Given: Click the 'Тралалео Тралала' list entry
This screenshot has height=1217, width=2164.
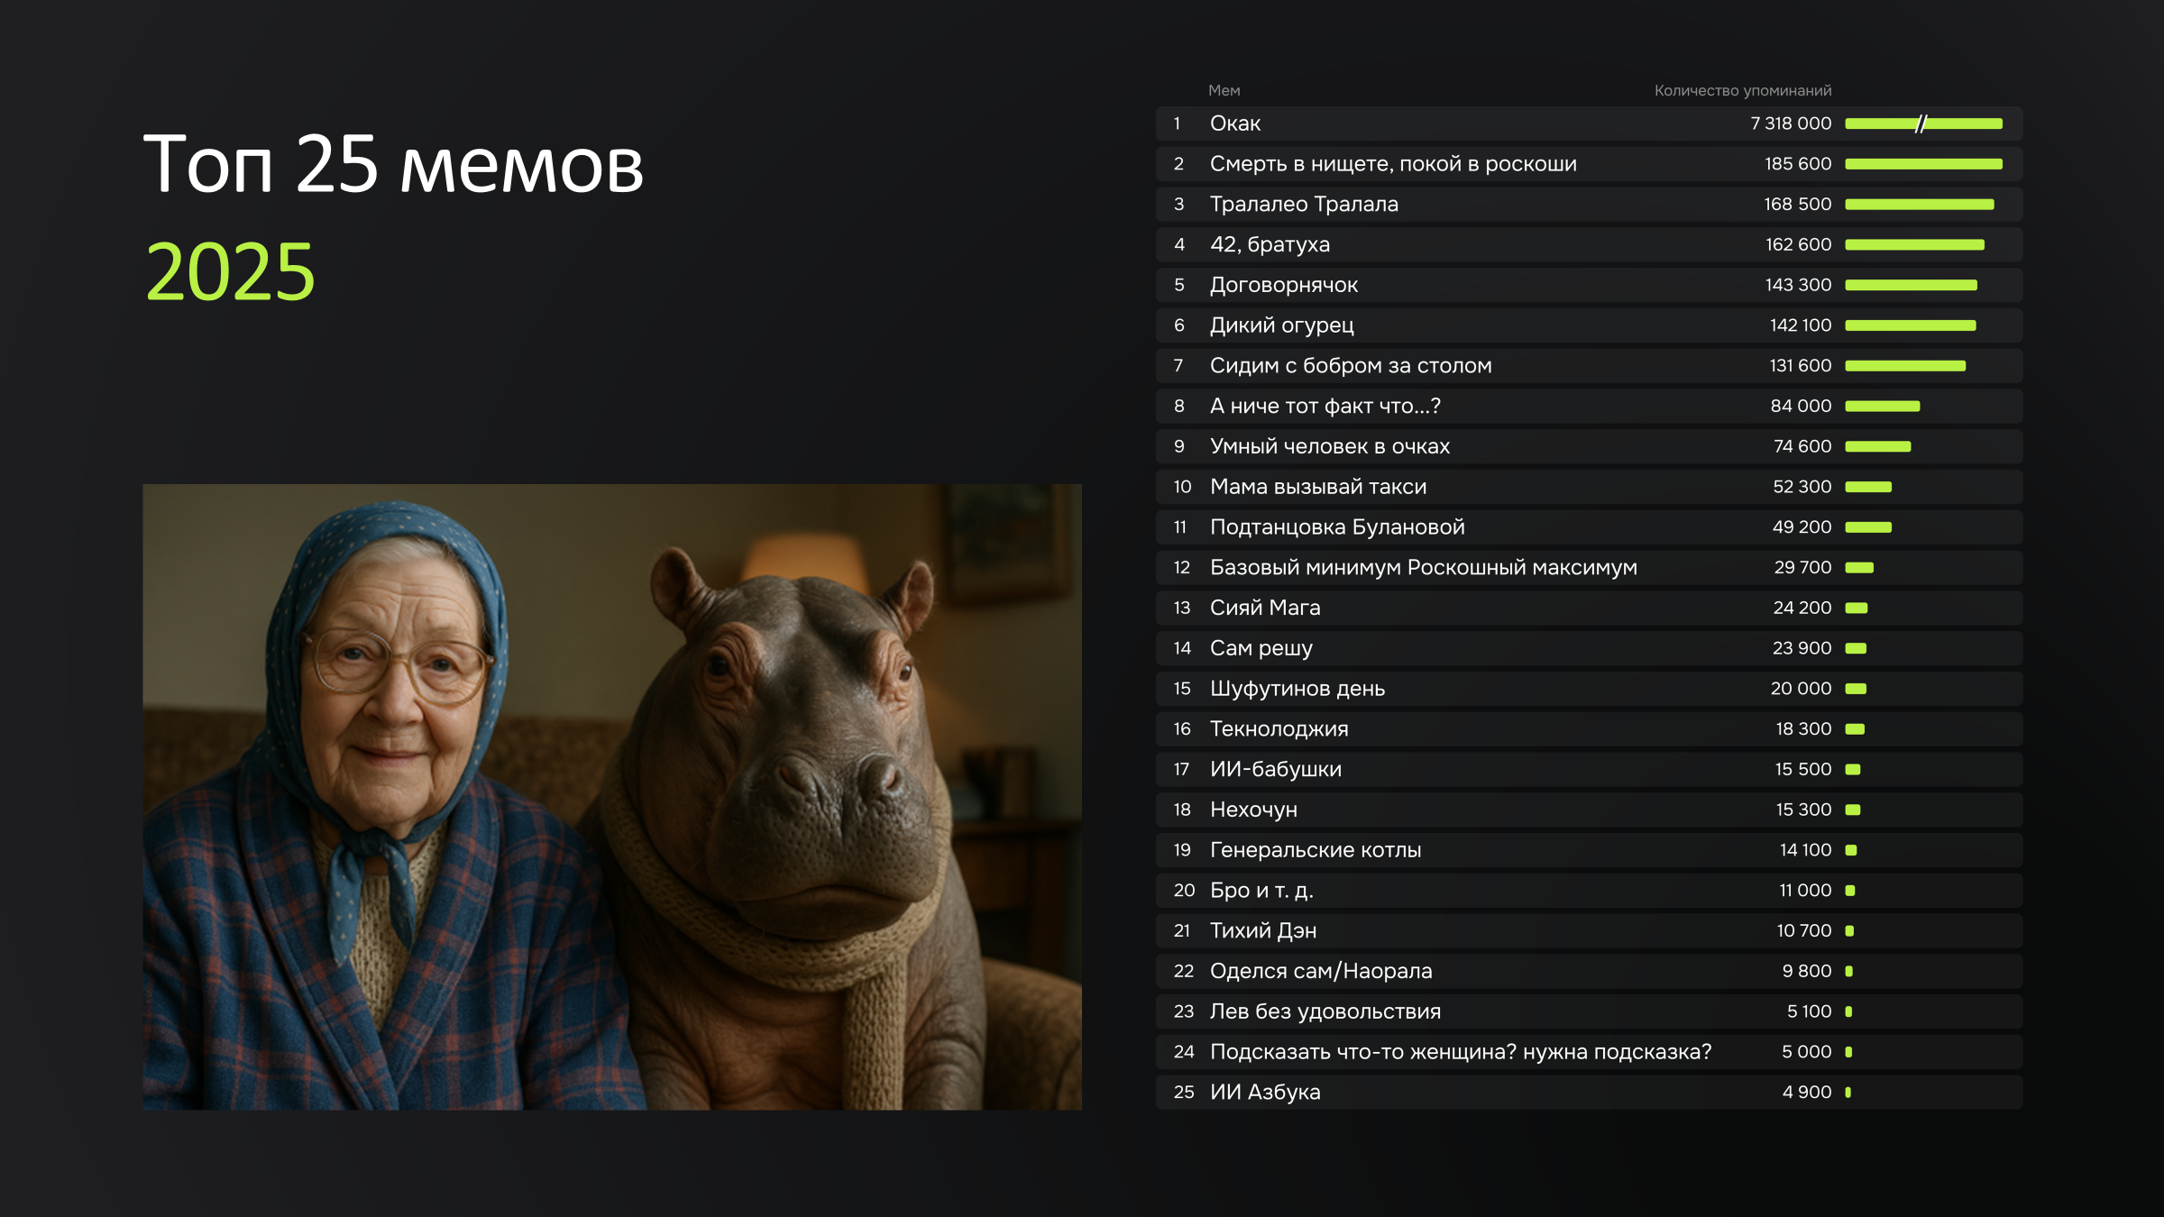Looking at the screenshot, I should tap(1303, 205).
